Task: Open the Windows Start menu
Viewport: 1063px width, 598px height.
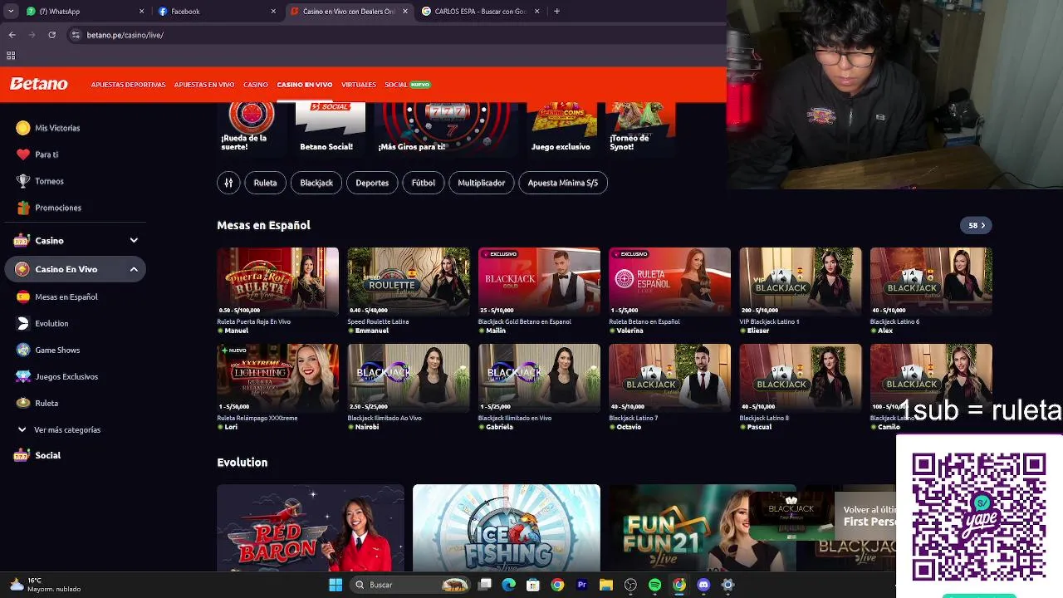Action: tap(336, 585)
